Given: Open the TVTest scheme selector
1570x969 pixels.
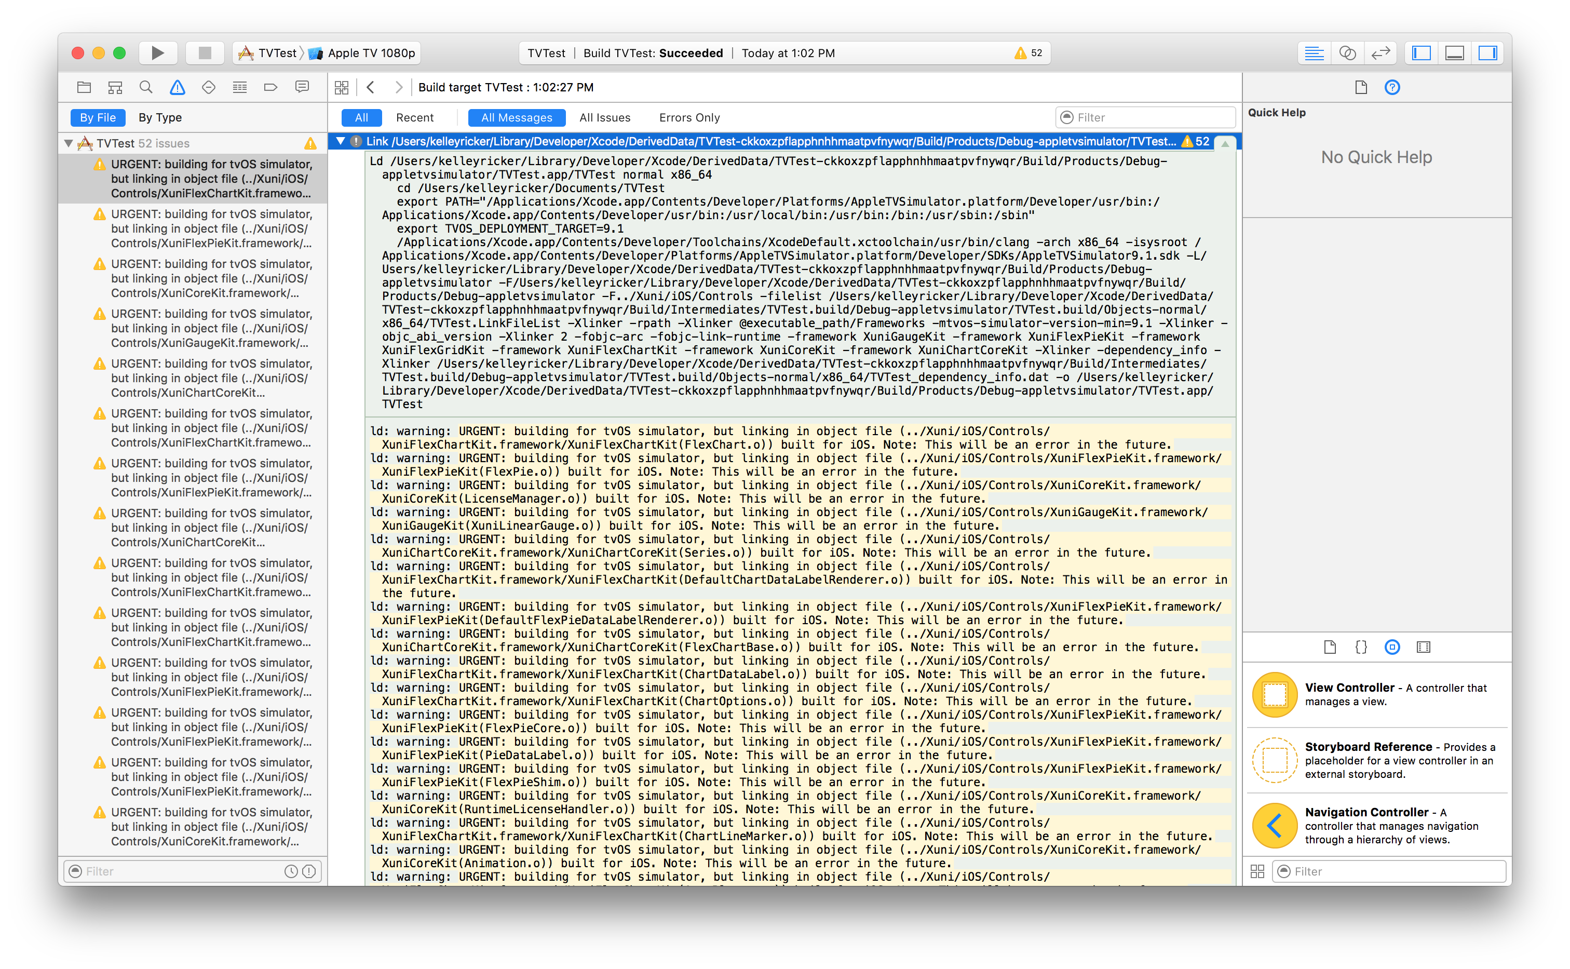Looking at the screenshot, I should (x=268, y=52).
